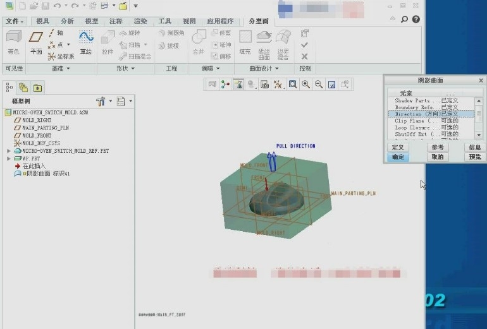Click the Undo arrow icon

tap(57, 6)
